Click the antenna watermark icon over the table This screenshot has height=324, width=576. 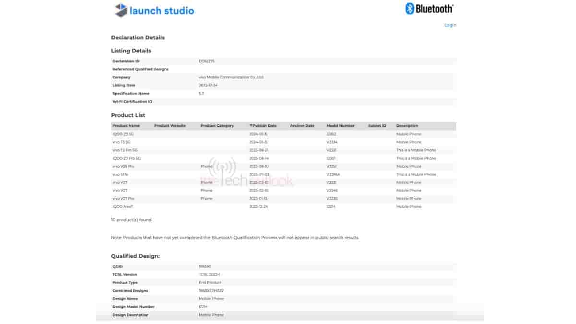tap(222, 169)
